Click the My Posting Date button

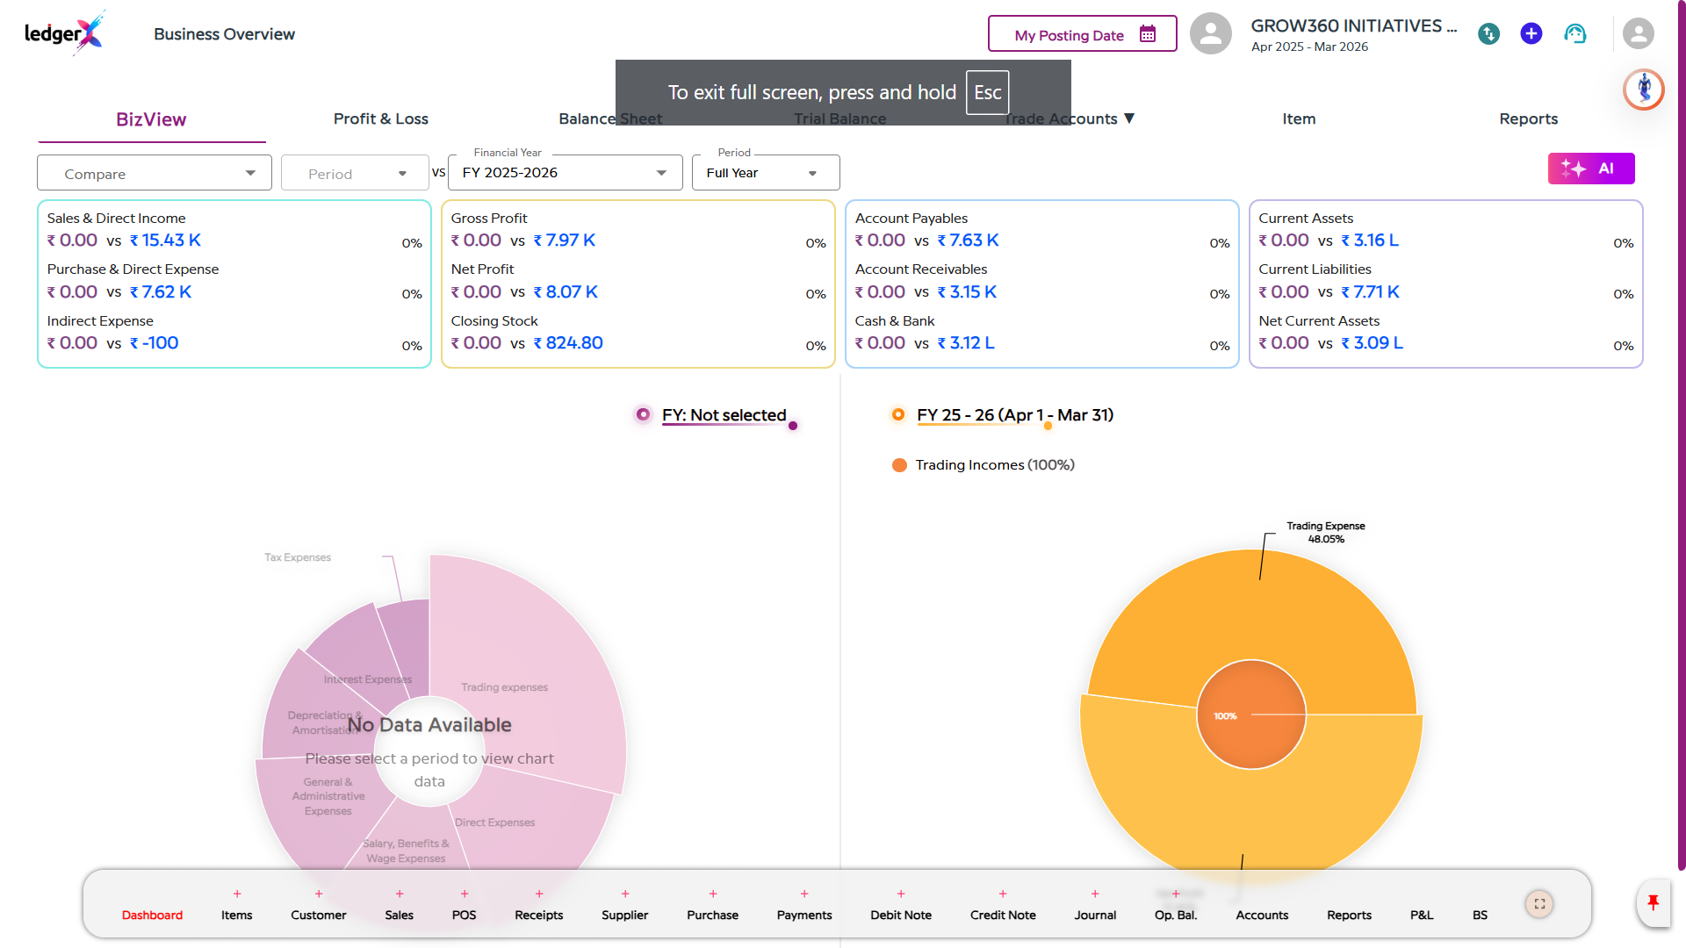tap(1082, 34)
